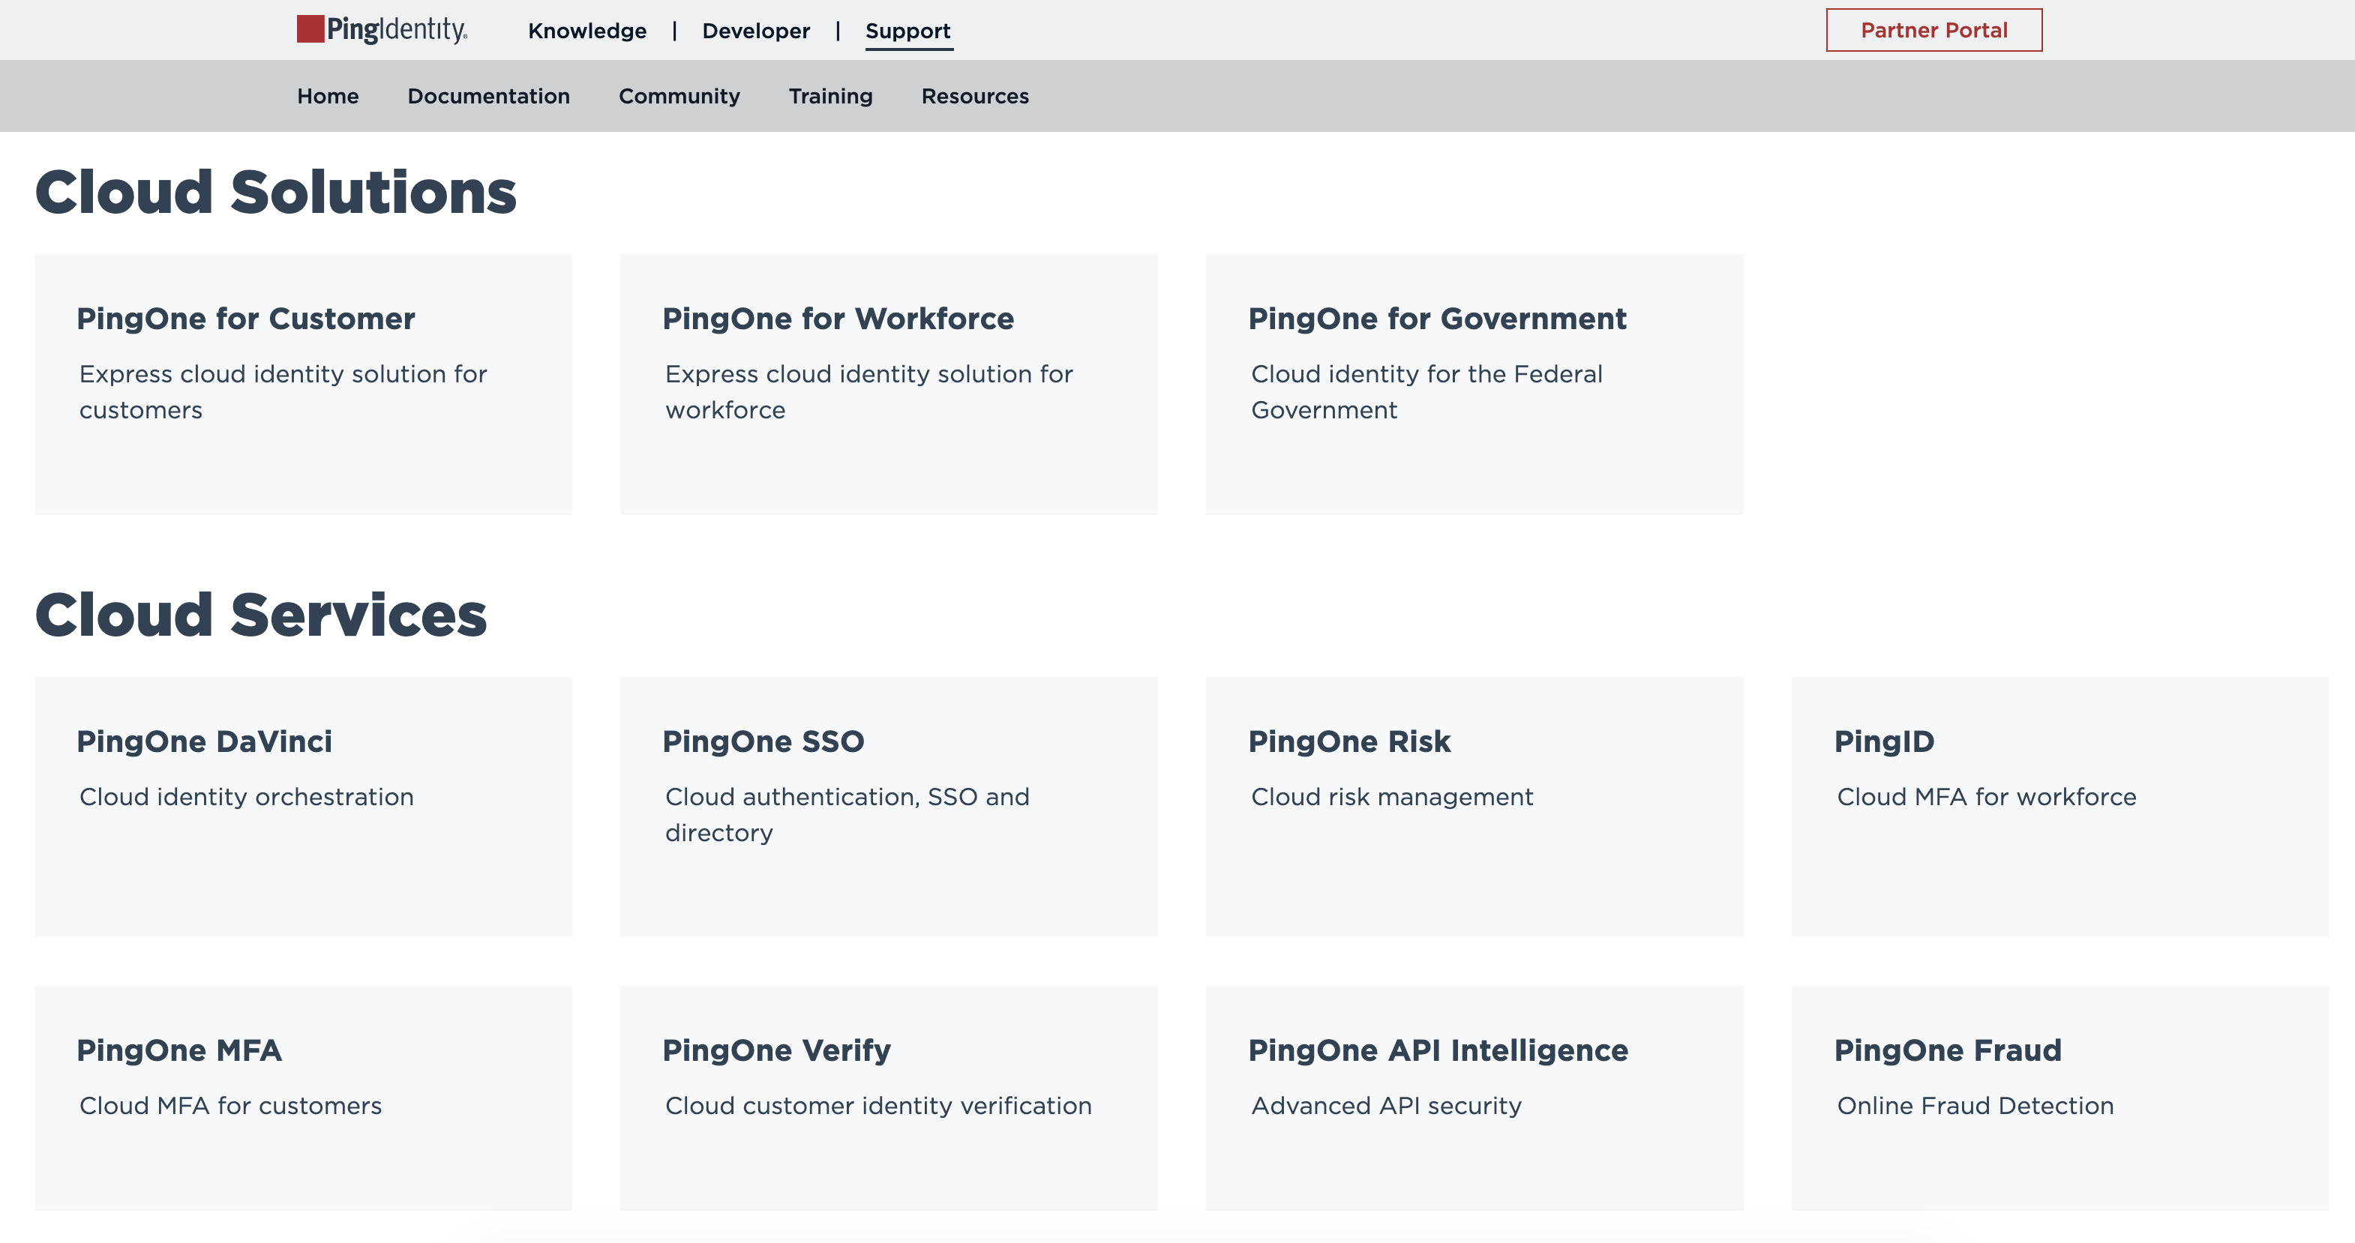Open the PingOne for Government card

point(1474,384)
